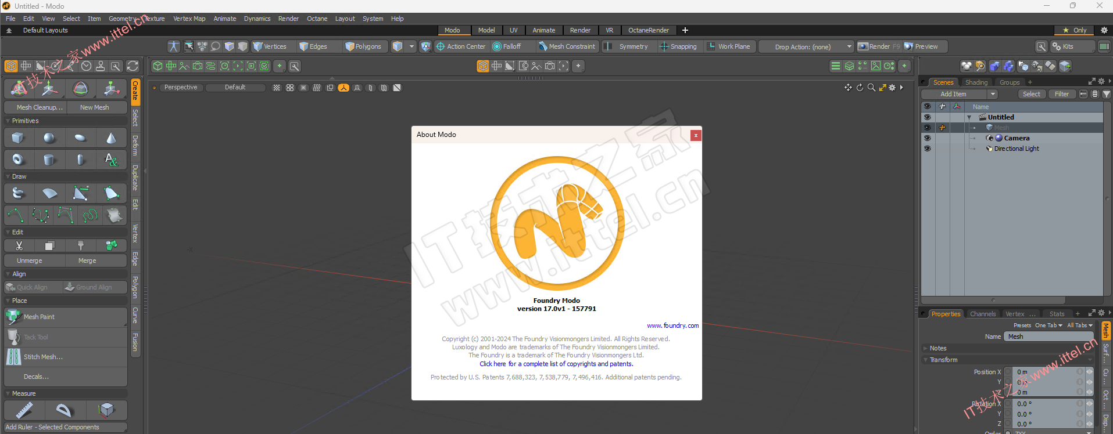Click the mesh Name input field

(x=1049, y=337)
